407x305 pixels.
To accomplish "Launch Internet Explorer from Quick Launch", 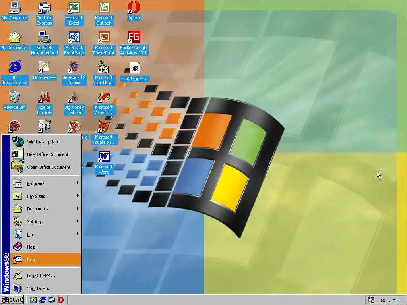I will click(x=42, y=300).
